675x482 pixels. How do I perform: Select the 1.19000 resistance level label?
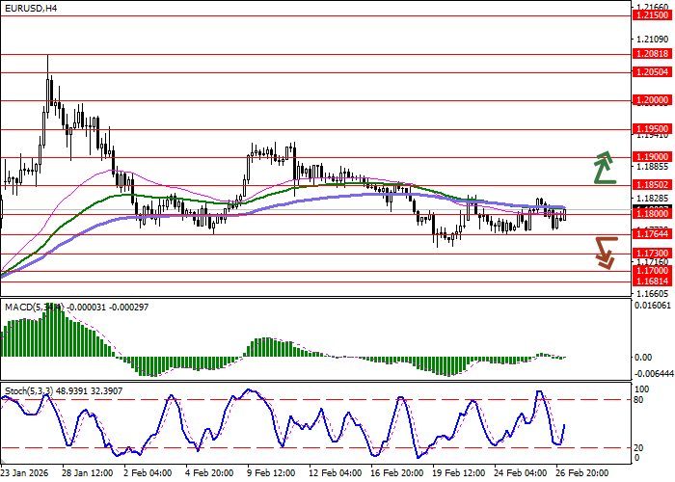(x=652, y=157)
